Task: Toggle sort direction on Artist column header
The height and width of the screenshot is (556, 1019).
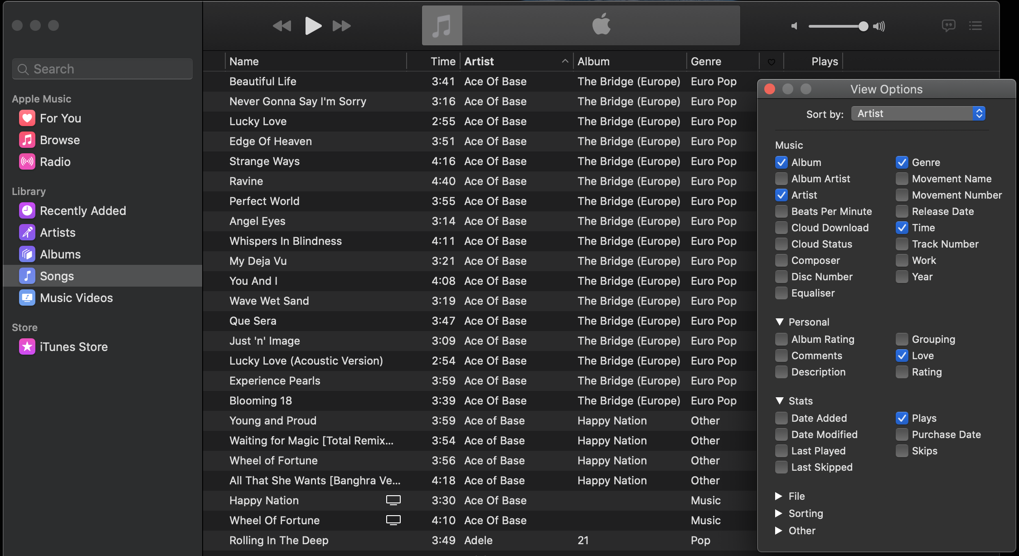Action: [x=517, y=61]
